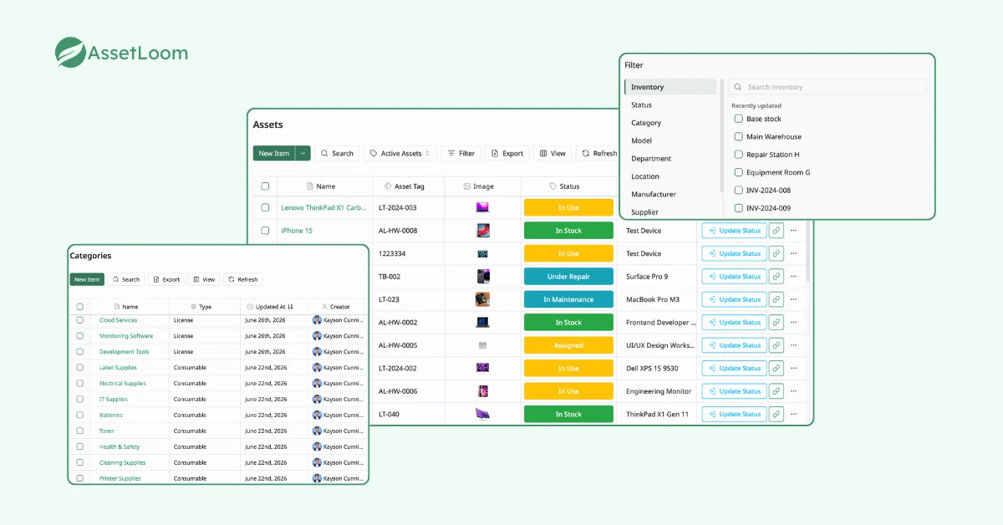1003x525 pixels.
Task: Toggle select-all checkbox in Assets table header
Action: tap(265, 186)
